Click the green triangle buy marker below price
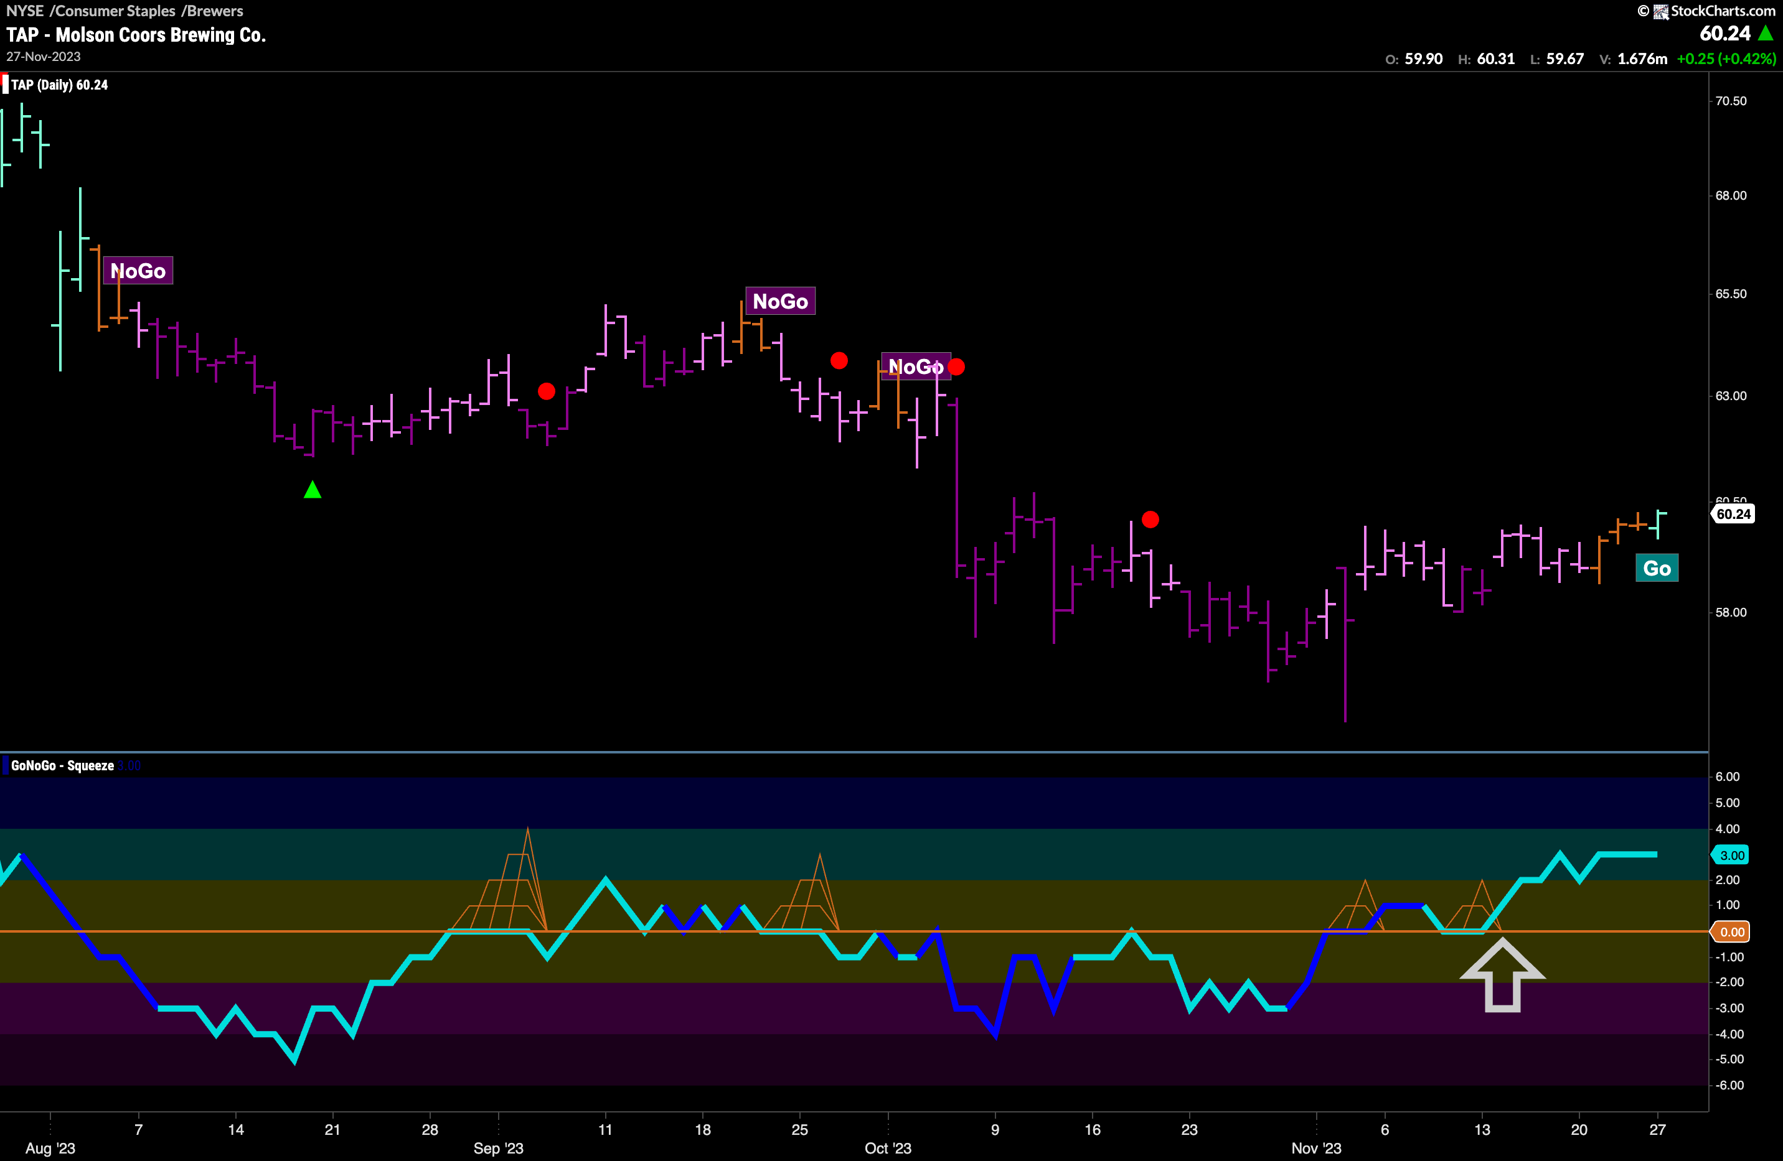The width and height of the screenshot is (1783, 1161). [313, 490]
